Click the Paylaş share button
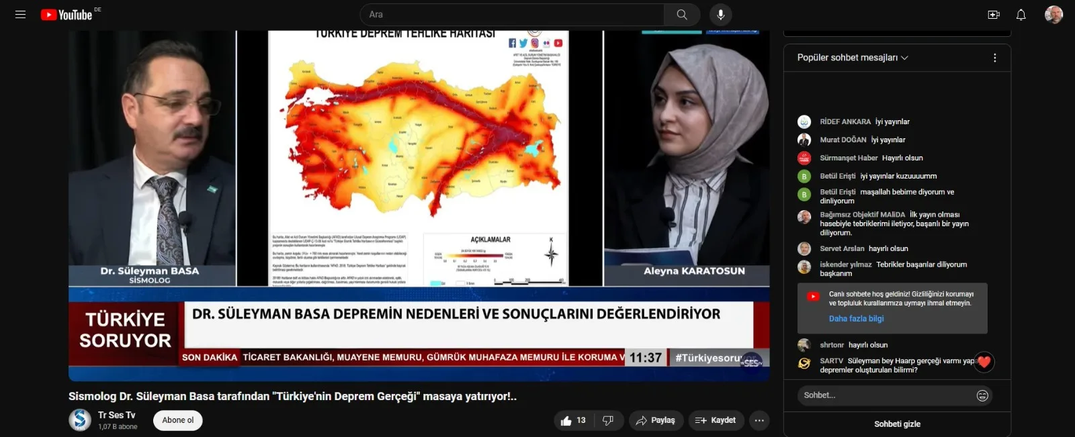Image resolution: width=1075 pixels, height=437 pixels. coord(656,421)
